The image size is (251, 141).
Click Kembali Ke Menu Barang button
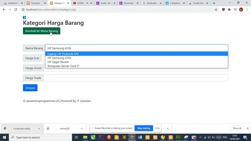[42, 31]
